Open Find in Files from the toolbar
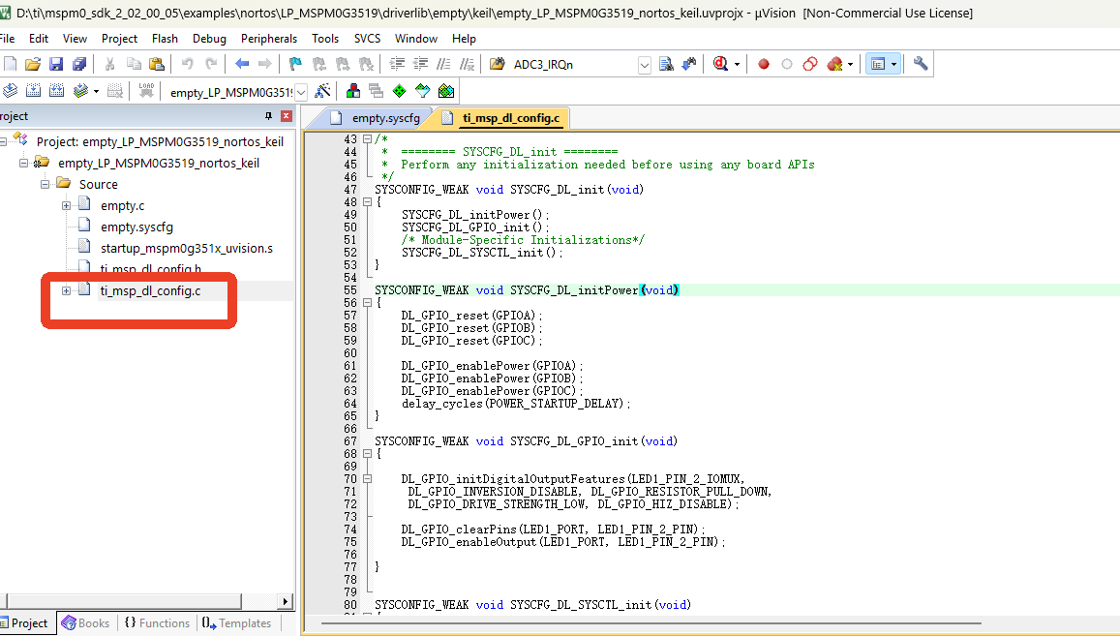Image resolution: width=1120 pixels, height=636 pixels. coord(498,64)
